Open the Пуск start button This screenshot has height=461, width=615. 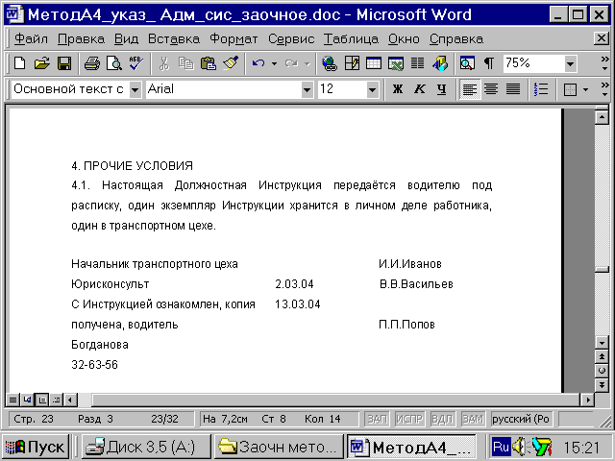[x=36, y=447]
